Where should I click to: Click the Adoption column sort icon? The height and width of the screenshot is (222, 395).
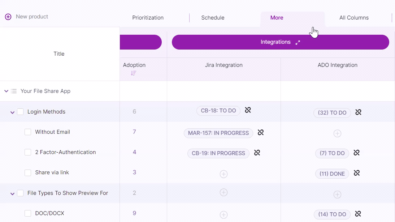pos(134,73)
